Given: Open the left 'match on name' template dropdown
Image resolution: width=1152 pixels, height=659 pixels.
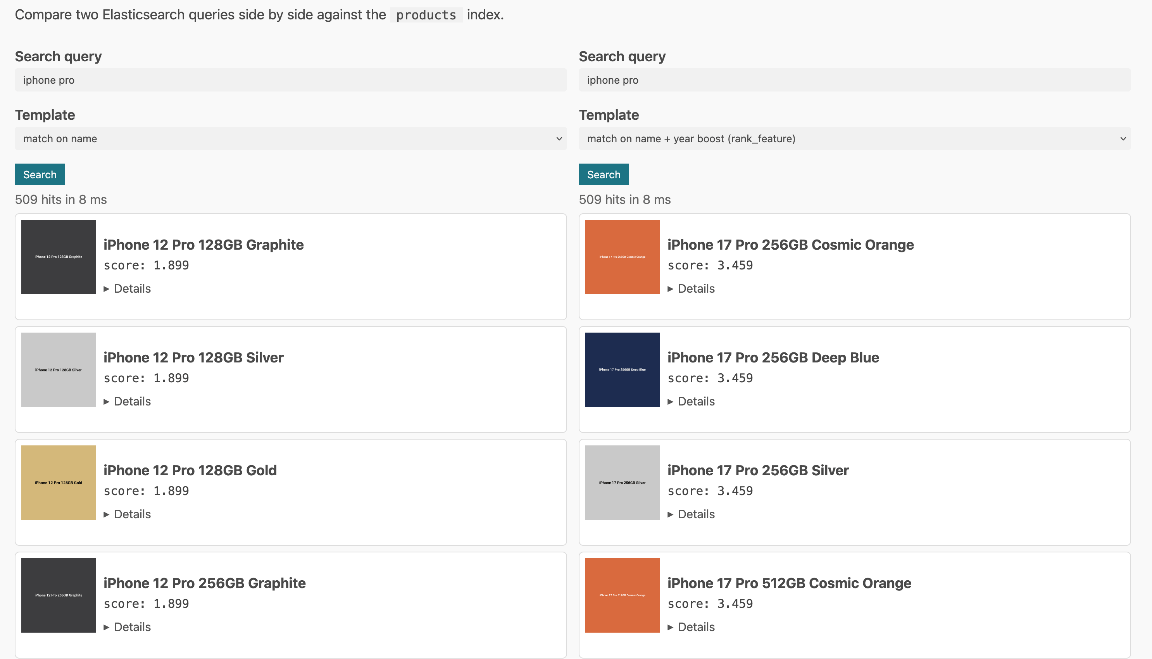Looking at the screenshot, I should point(290,138).
